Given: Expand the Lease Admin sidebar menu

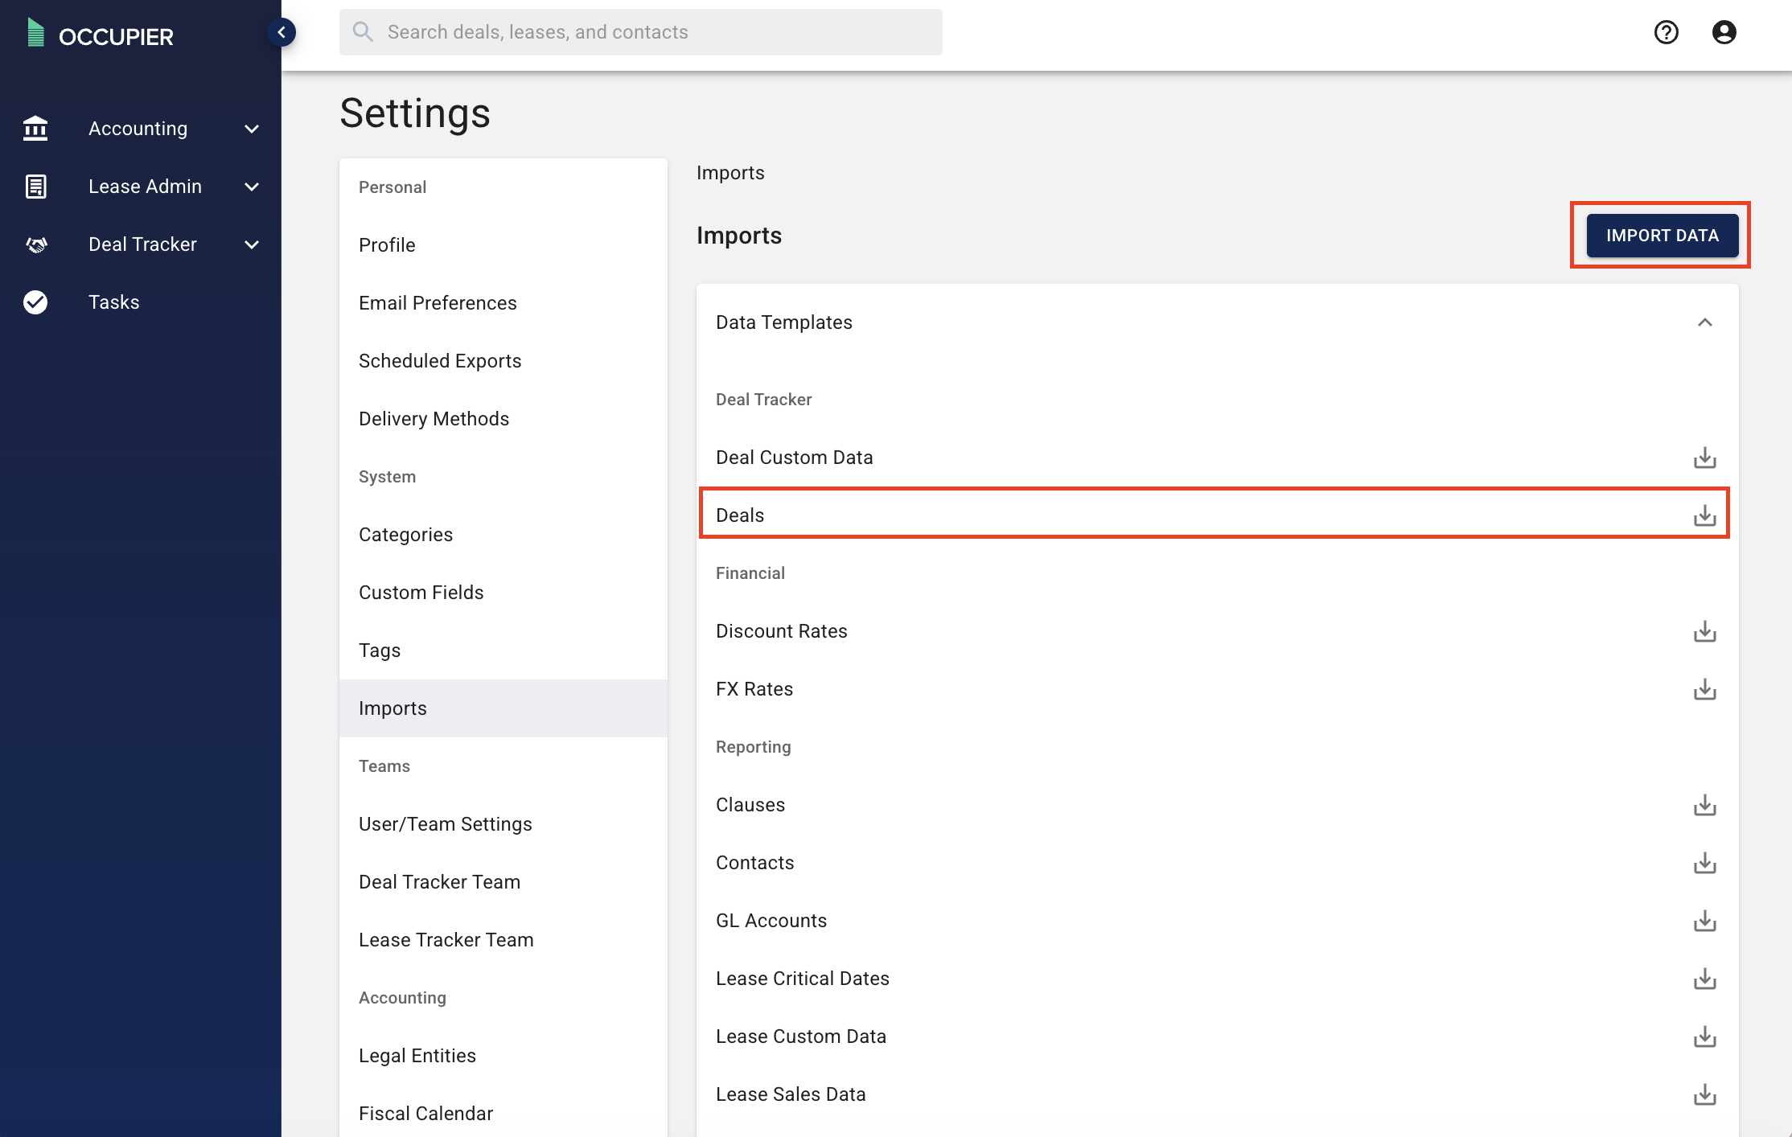Looking at the screenshot, I should pyautogui.click(x=141, y=187).
